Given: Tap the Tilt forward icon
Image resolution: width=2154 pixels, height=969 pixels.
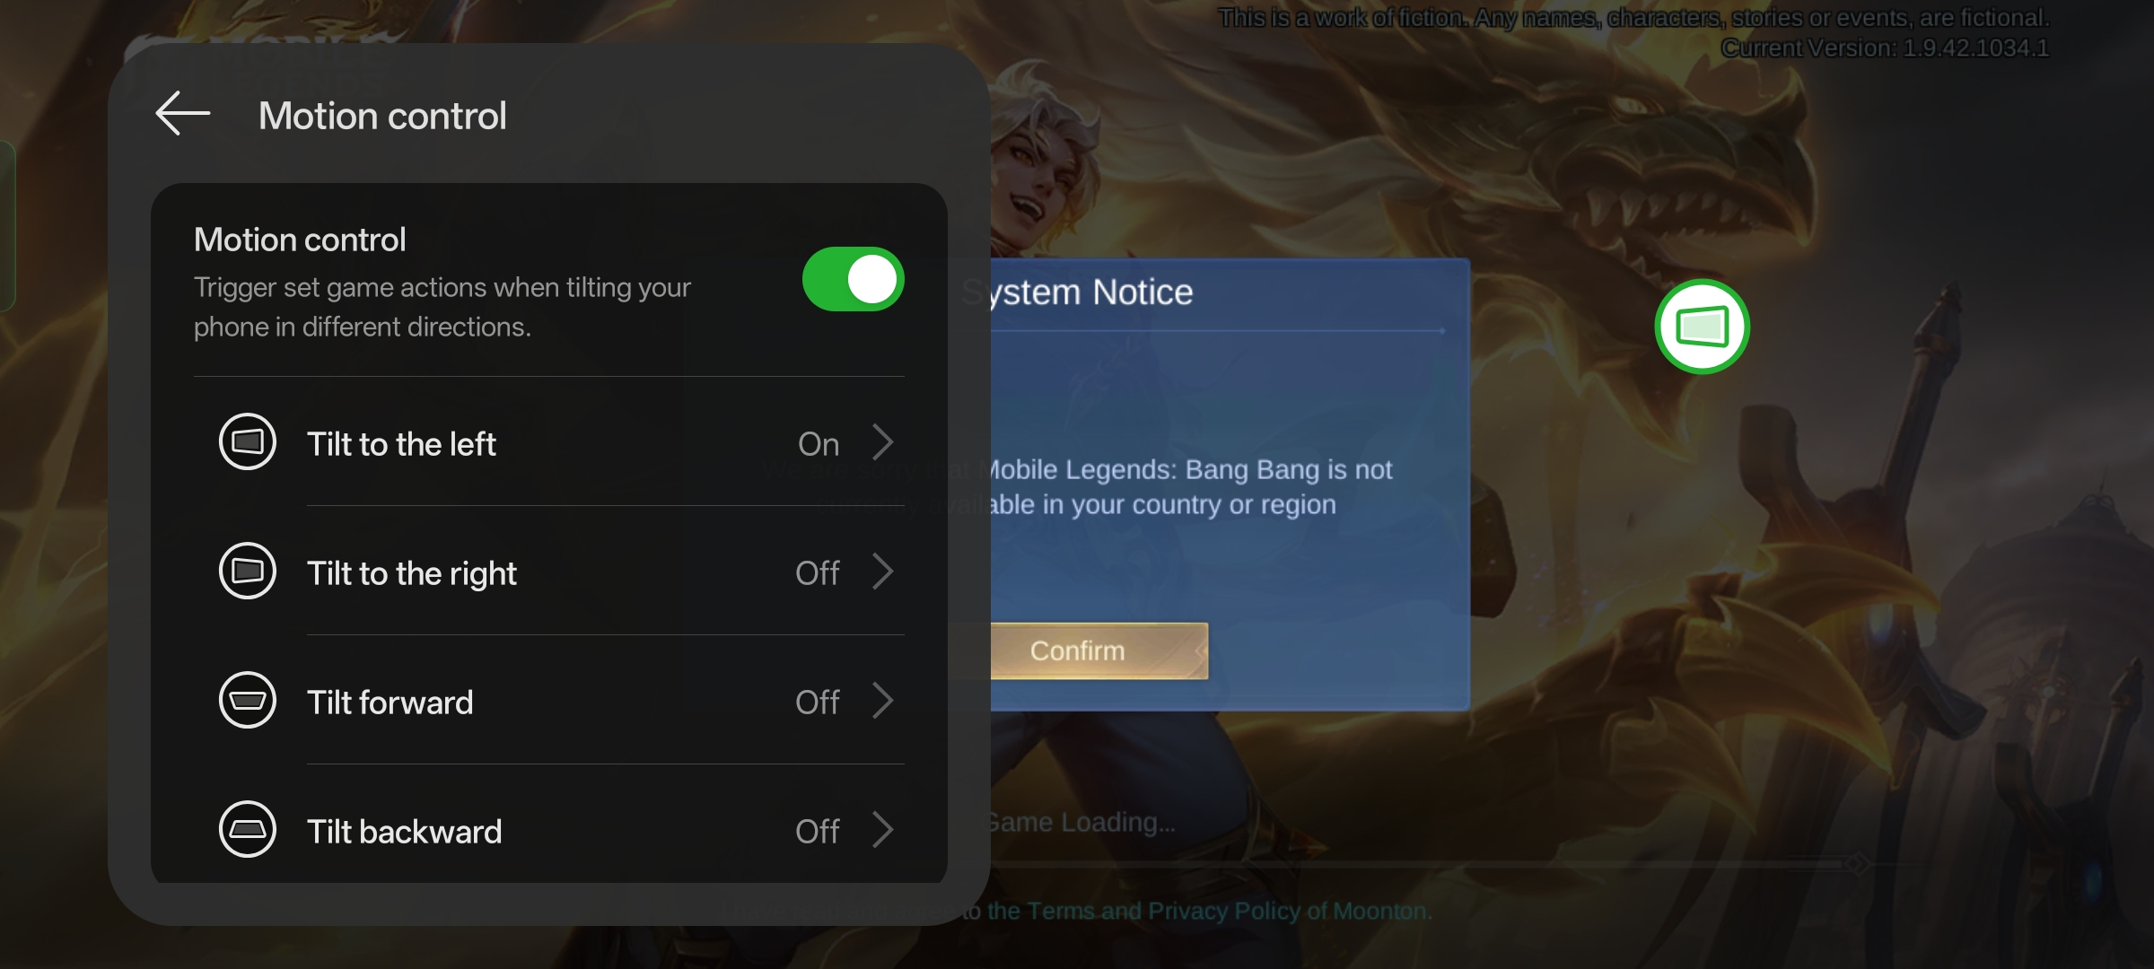Looking at the screenshot, I should (x=248, y=700).
